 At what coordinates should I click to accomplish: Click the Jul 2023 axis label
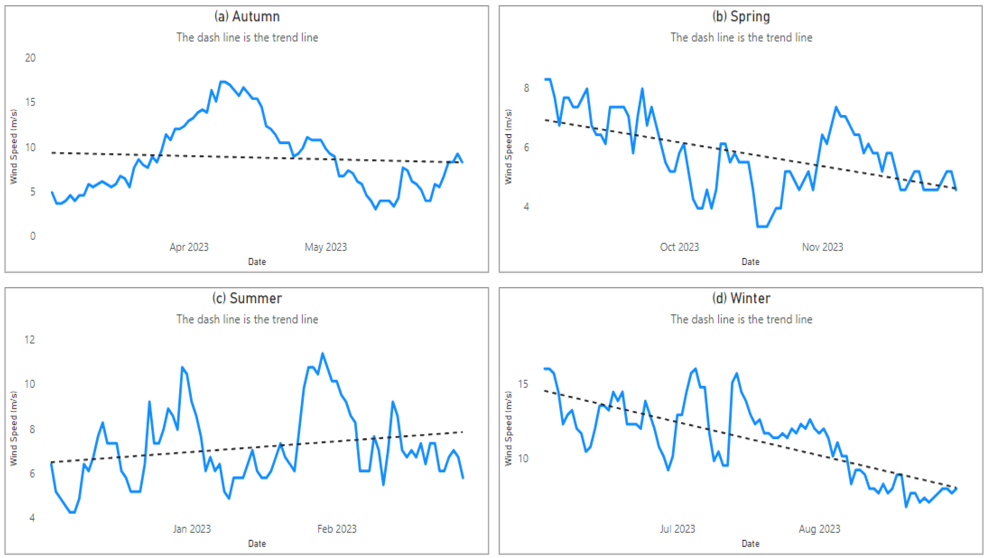point(677,529)
